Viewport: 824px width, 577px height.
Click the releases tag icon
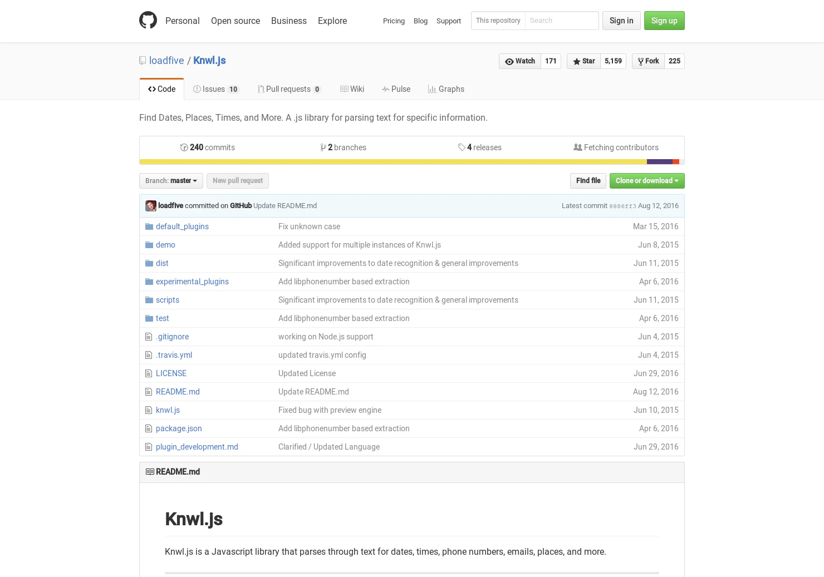click(462, 147)
